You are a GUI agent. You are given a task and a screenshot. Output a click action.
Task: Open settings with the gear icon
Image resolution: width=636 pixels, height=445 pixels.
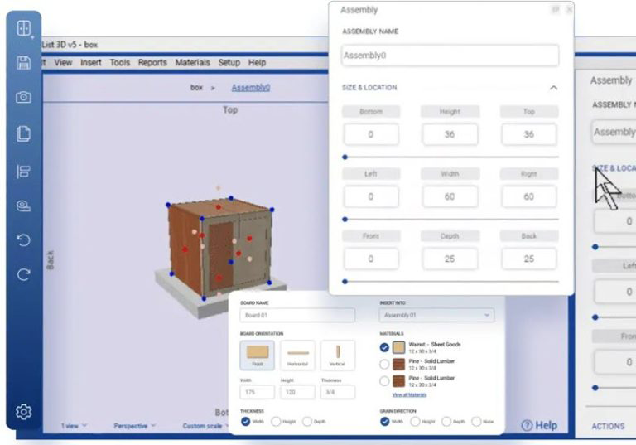pyautogui.click(x=24, y=411)
